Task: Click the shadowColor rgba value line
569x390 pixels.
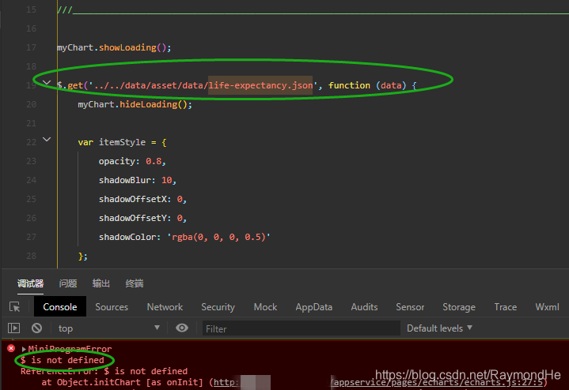Action: click(x=184, y=237)
